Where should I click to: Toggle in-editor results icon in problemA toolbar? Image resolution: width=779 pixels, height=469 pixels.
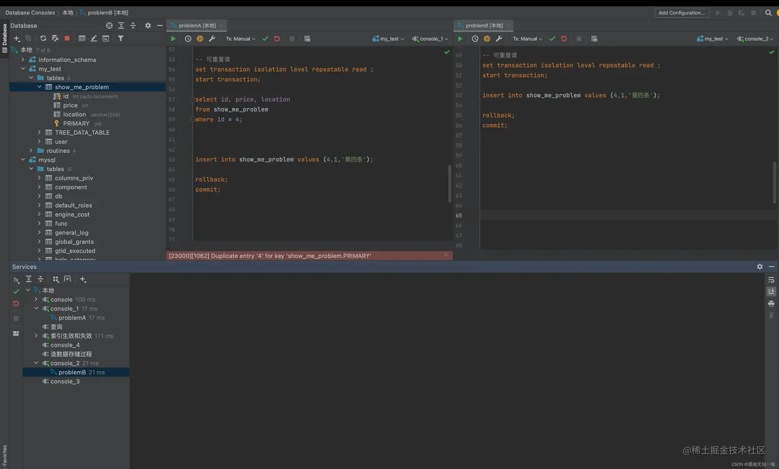point(307,39)
